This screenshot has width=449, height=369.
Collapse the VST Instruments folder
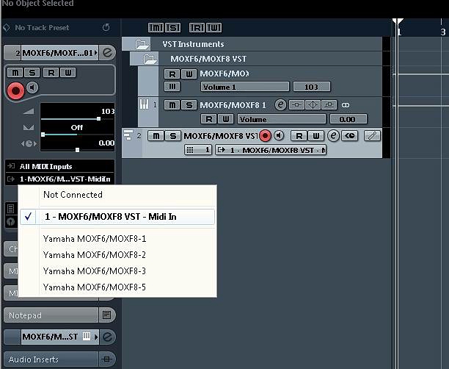pyautogui.click(x=142, y=44)
